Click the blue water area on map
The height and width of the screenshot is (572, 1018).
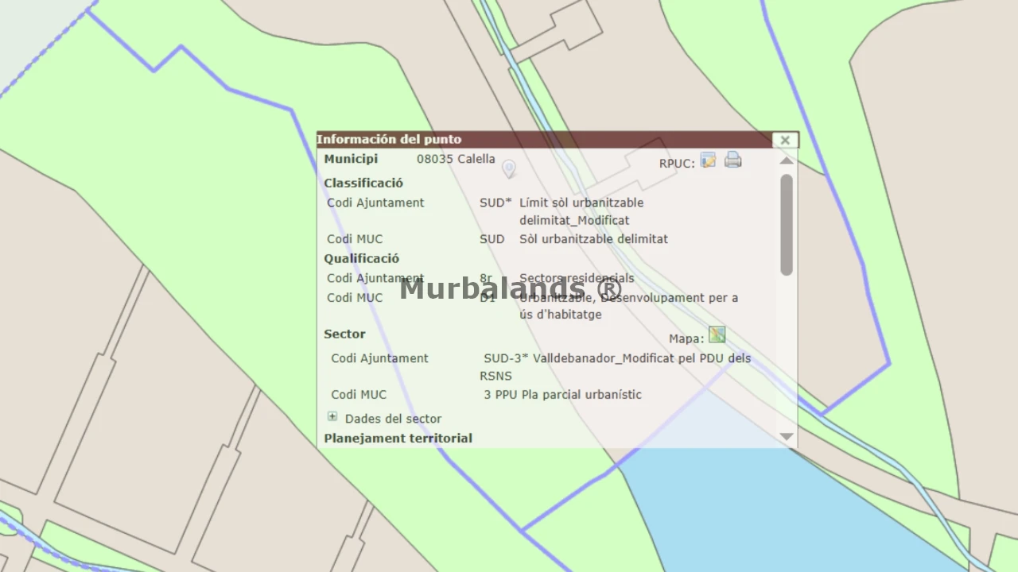click(x=763, y=508)
